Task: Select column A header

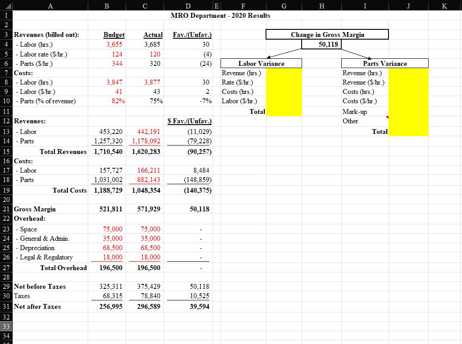Action: pos(50,5)
